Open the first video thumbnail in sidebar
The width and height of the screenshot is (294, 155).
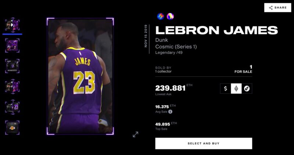pyautogui.click(x=12, y=25)
